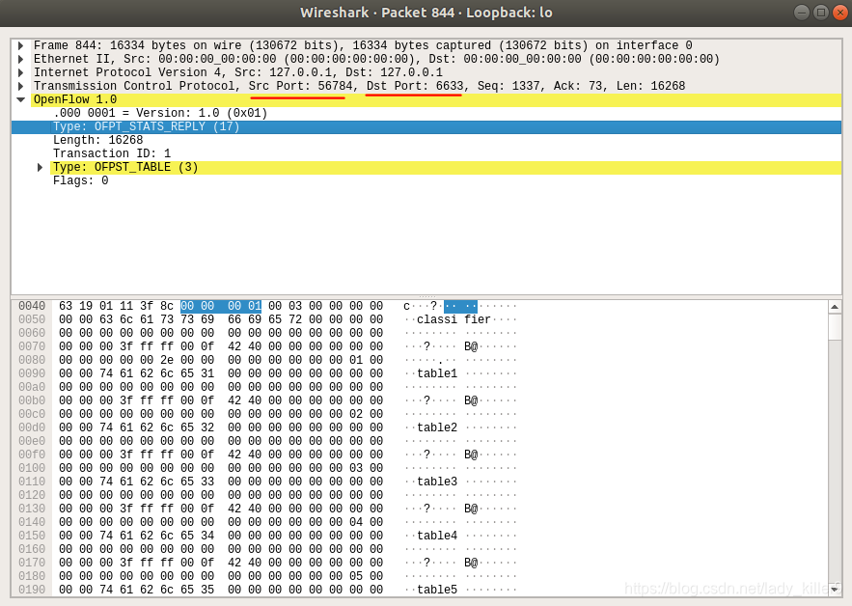
Task: Click ASCII text 'table1' in hex pane
Action: tap(437, 373)
